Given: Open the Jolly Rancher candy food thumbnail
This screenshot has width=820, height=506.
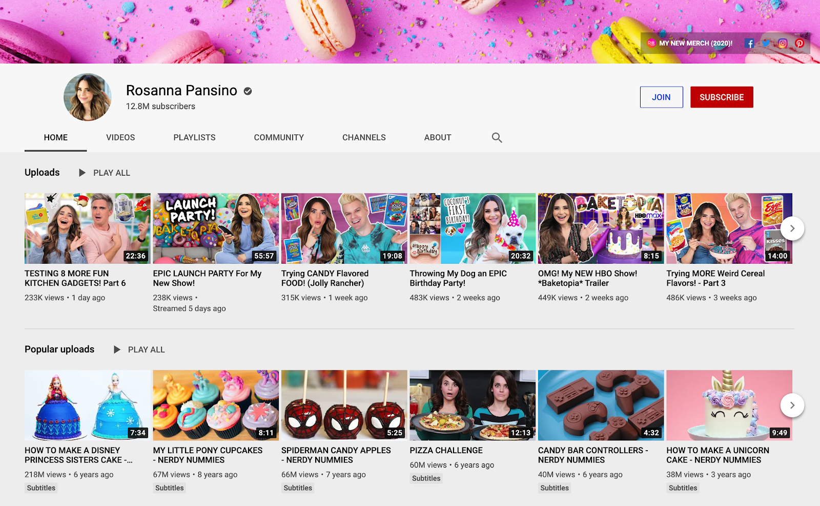Looking at the screenshot, I should coord(344,228).
